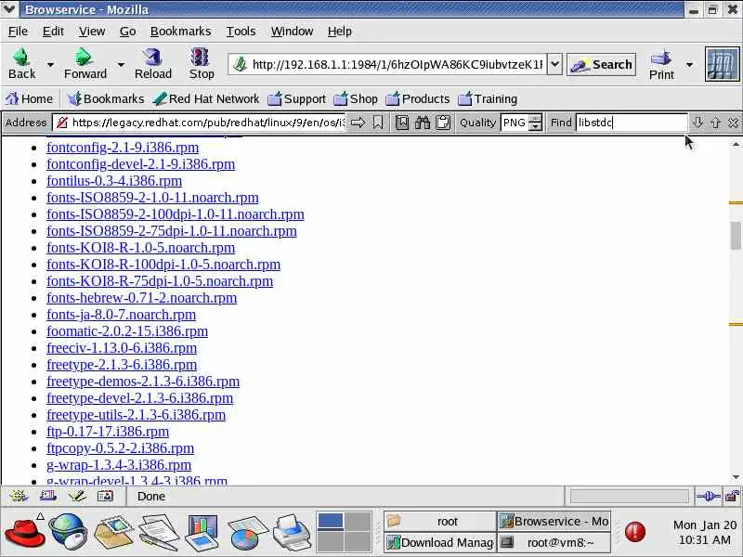The image size is (743, 557).
Task: Launch the email envelope panel icon
Action: (112, 532)
